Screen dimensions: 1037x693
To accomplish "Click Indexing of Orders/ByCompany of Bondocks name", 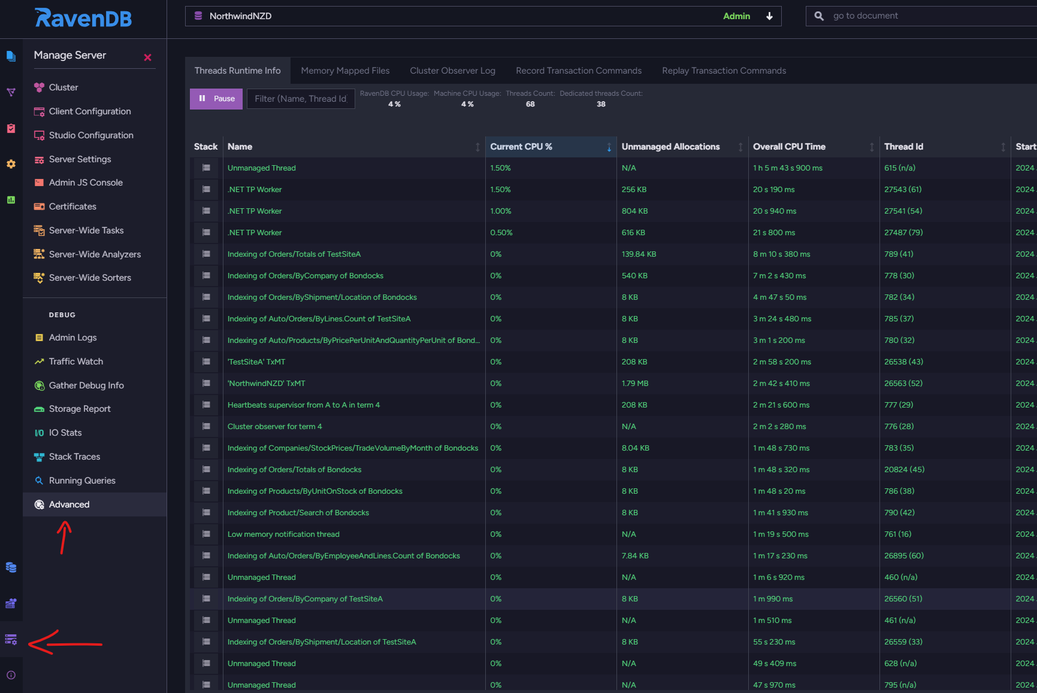I will click(306, 276).
